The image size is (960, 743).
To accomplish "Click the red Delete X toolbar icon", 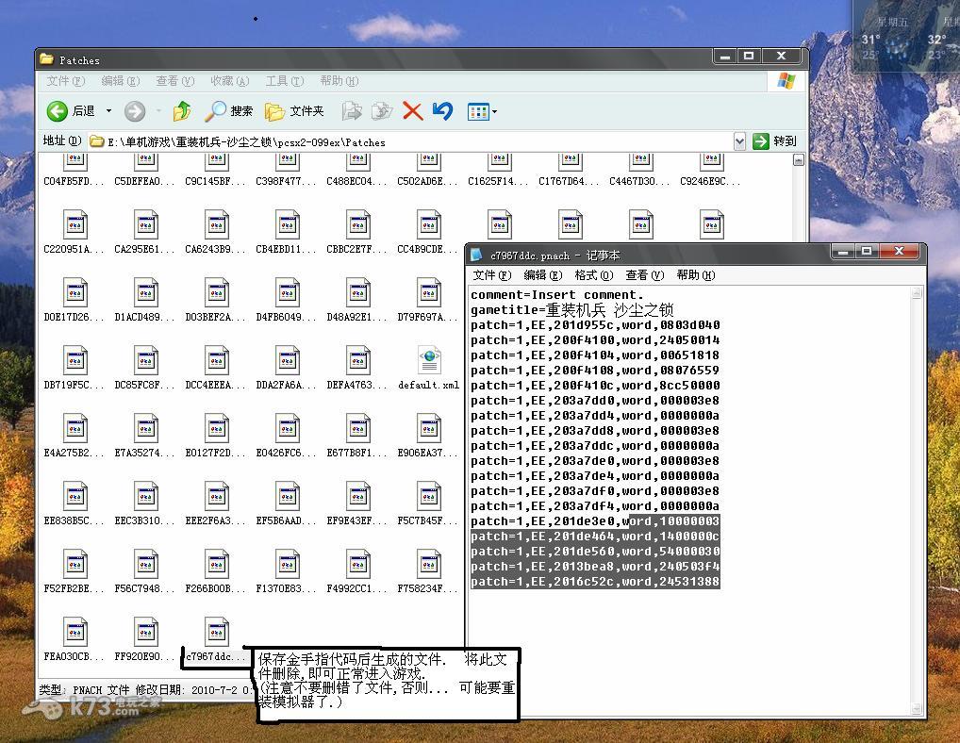I will point(412,111).
